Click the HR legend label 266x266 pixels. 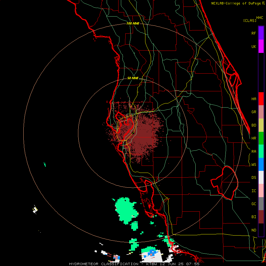tap(254, 138)
